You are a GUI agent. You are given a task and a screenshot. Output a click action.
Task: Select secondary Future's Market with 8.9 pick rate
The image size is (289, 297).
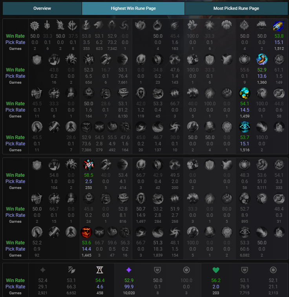pyautogui.click(x=245, y=198)
